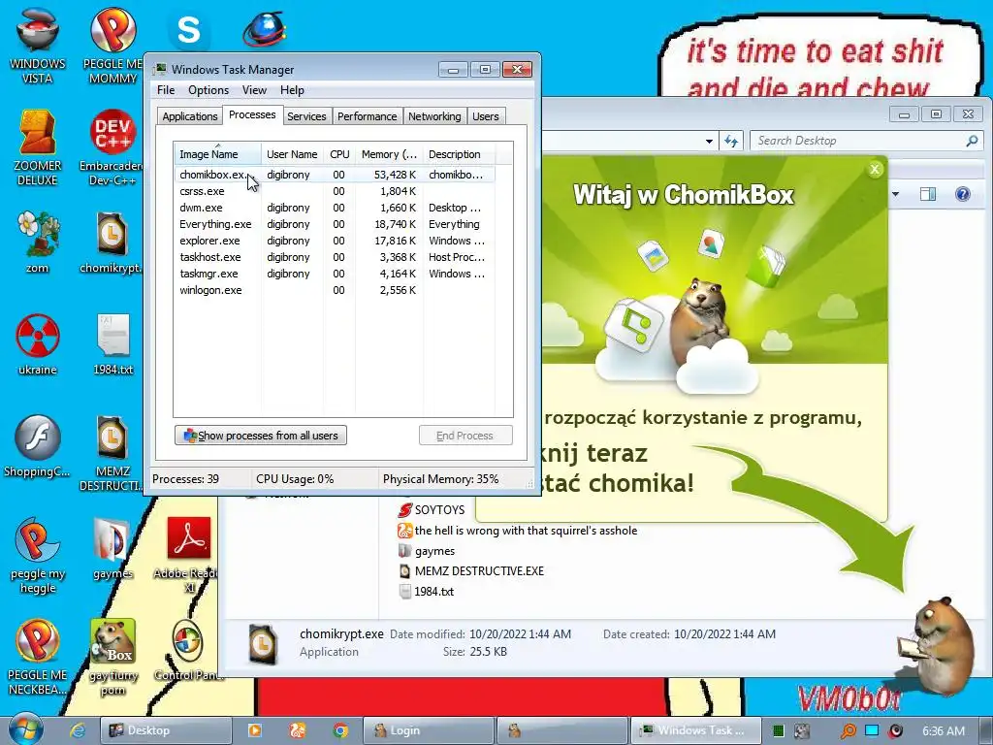The image size is (993, 745).
Task: Select the explorer.exe process row
Action: coord(335,241)
